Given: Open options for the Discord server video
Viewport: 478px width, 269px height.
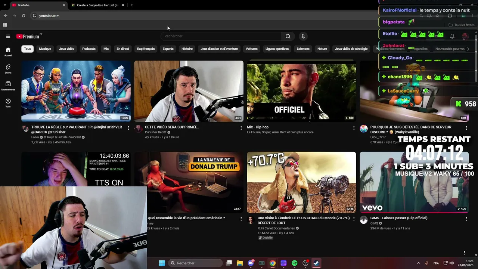Looking at the screenshot, I should 466,128.
